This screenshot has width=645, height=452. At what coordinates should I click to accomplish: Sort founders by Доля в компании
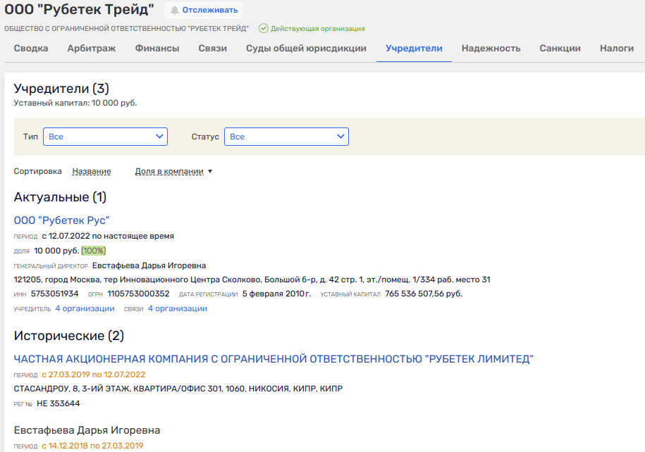point(169,171)
